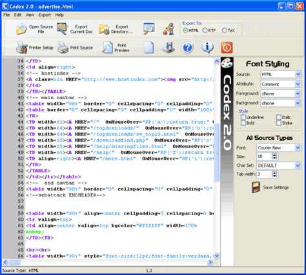The image size is (306, 275).
Task: Enable the Italic style checkbox
Action: [x=279, y=117]
